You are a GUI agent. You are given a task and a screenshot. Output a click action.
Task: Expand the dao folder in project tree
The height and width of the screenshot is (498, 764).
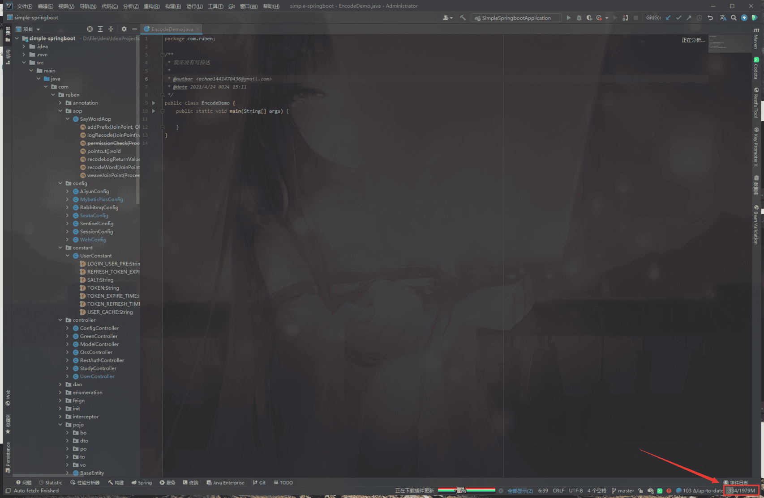(x=60, y=384)
